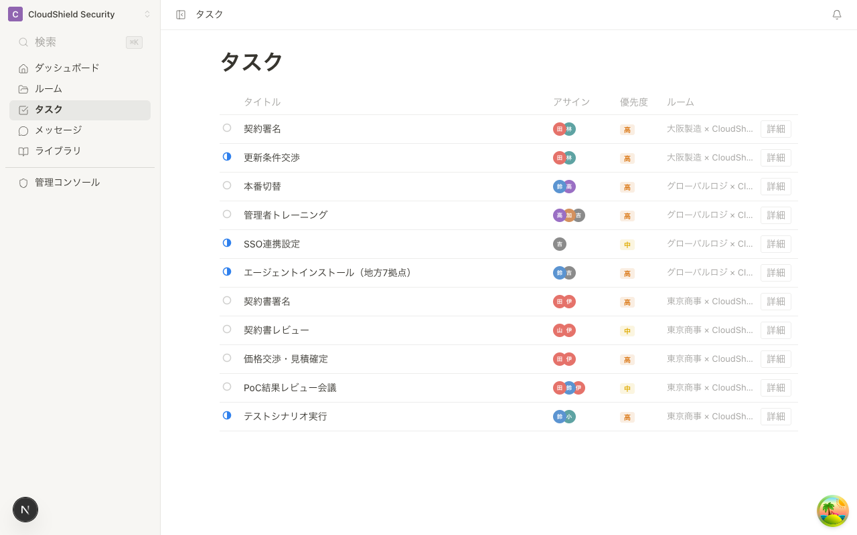Open the N user avatar menu

(25, 510)
